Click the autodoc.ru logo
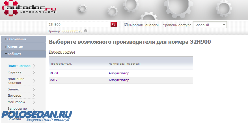Screen dimensions: 248x123 point(30,9)
